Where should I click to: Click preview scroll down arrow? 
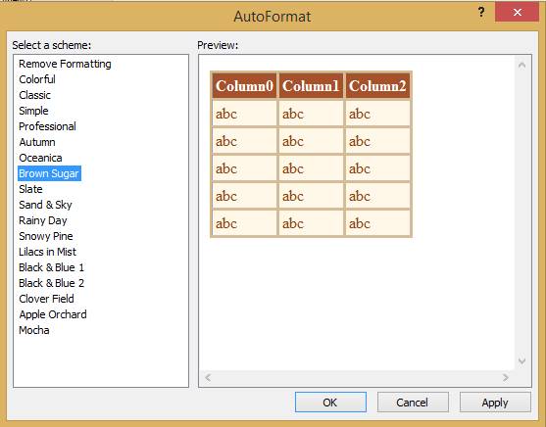pos(521,360)
